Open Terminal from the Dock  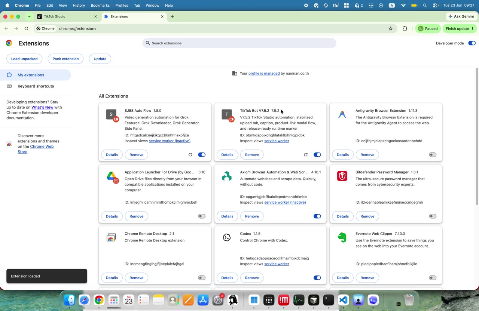(x=329, y=300)
